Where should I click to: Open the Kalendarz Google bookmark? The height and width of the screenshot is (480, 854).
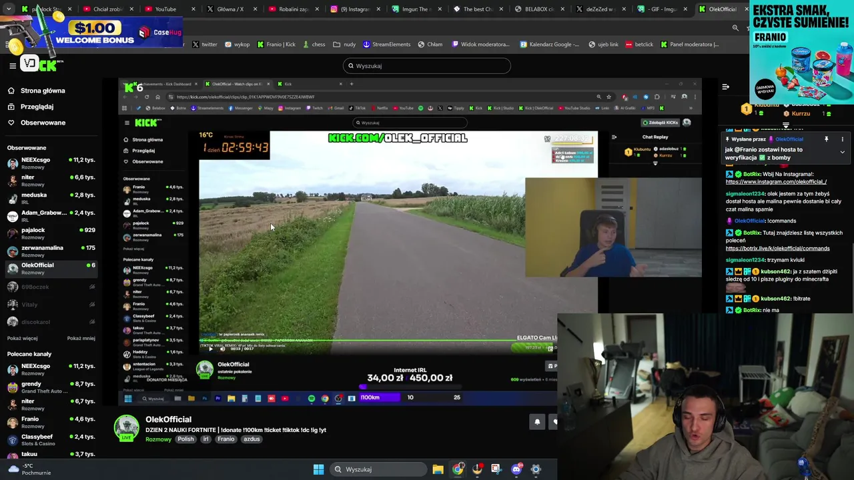[549, 45]
